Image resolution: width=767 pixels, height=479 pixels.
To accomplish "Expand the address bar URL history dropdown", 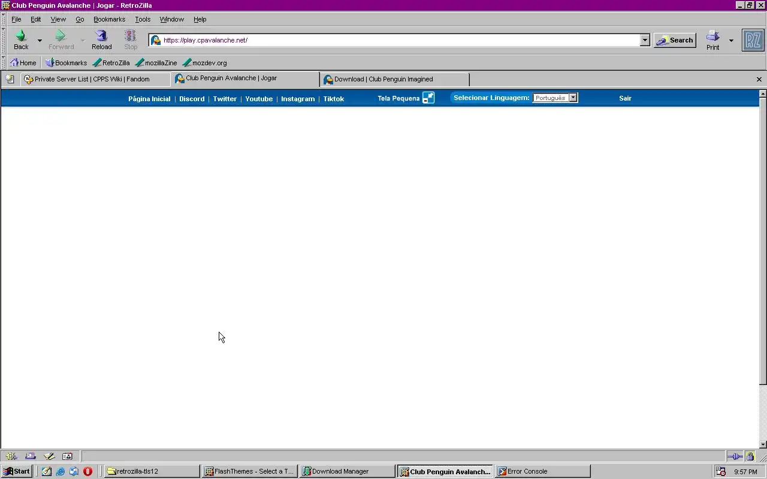I will pyautogui.click(x=645, y=40).
